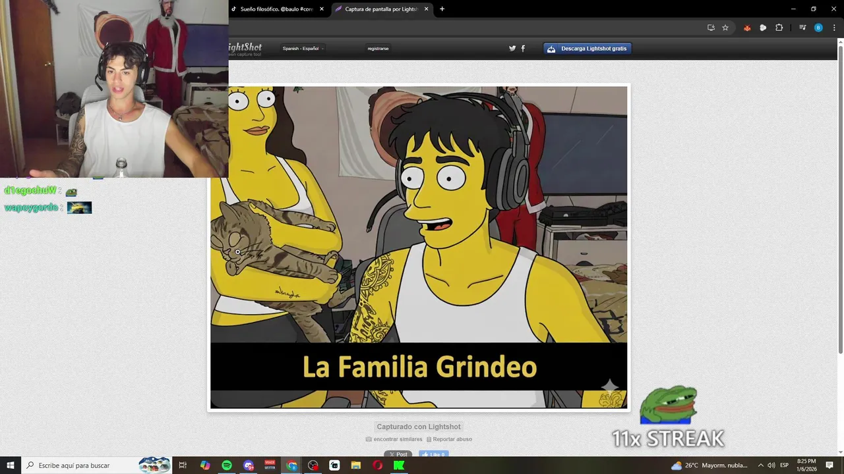Click the encontrar similares link
844x474 pixels.
click(394, 439)
